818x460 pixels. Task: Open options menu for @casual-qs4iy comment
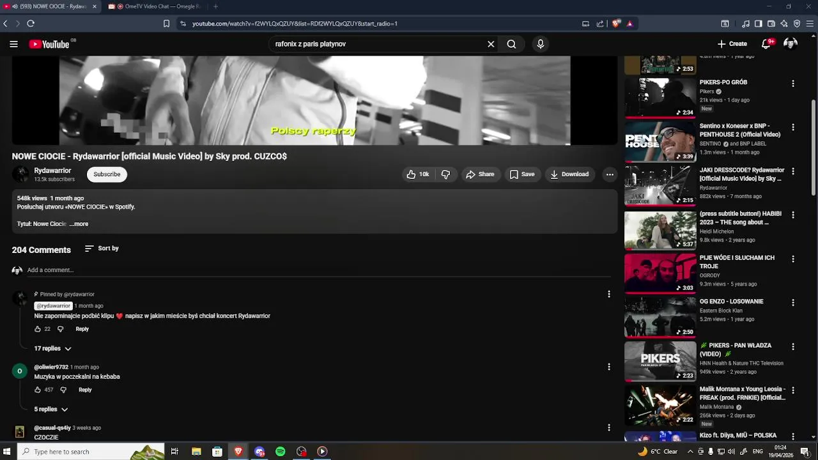pyautogui.click(x=609, y=427)
